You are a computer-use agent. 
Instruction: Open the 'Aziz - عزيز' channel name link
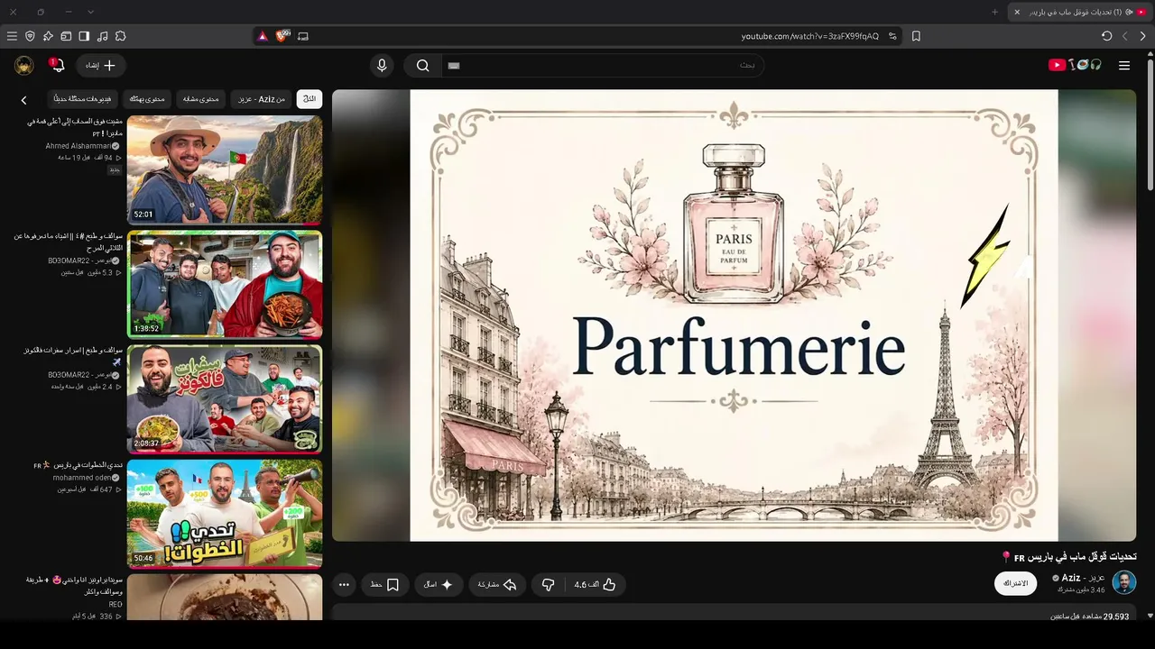1083,578
